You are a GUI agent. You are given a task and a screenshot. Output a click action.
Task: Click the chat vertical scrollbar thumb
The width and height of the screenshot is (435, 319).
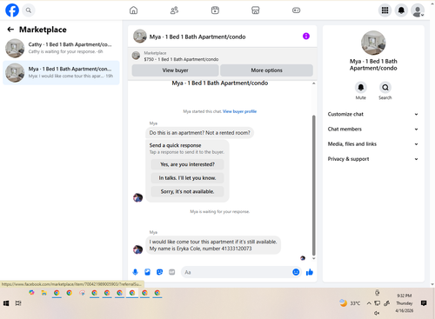point(313,185)
